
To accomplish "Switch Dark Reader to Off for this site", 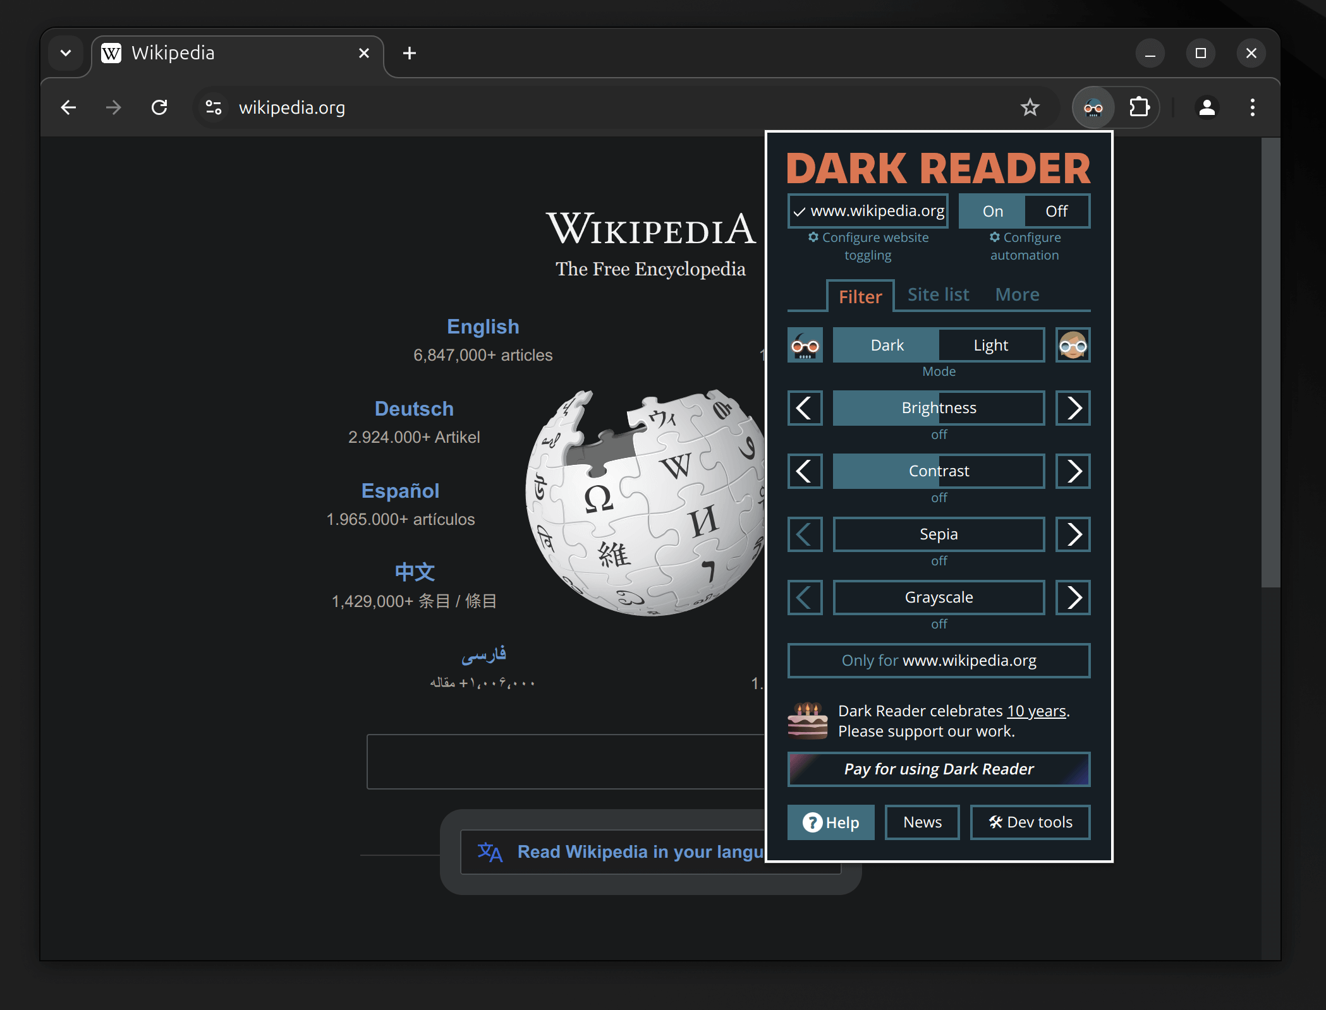I will (1056, 210).
